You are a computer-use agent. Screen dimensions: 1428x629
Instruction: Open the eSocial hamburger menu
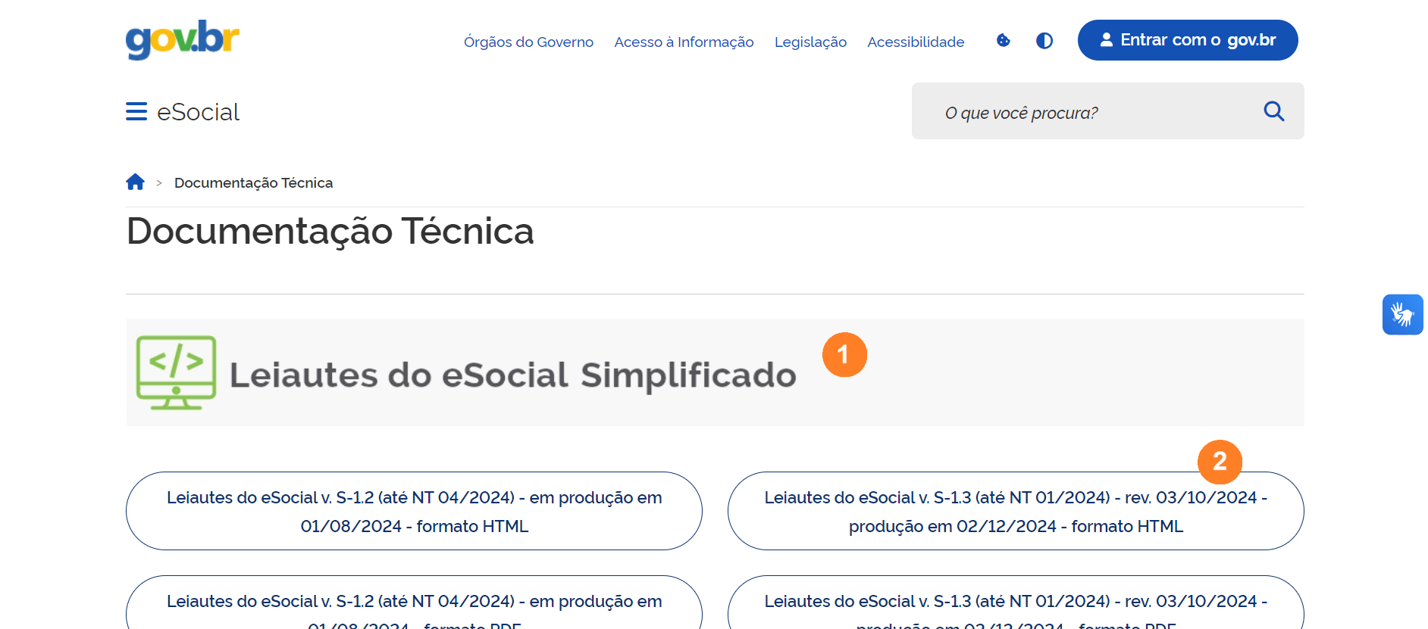point(136,112)
